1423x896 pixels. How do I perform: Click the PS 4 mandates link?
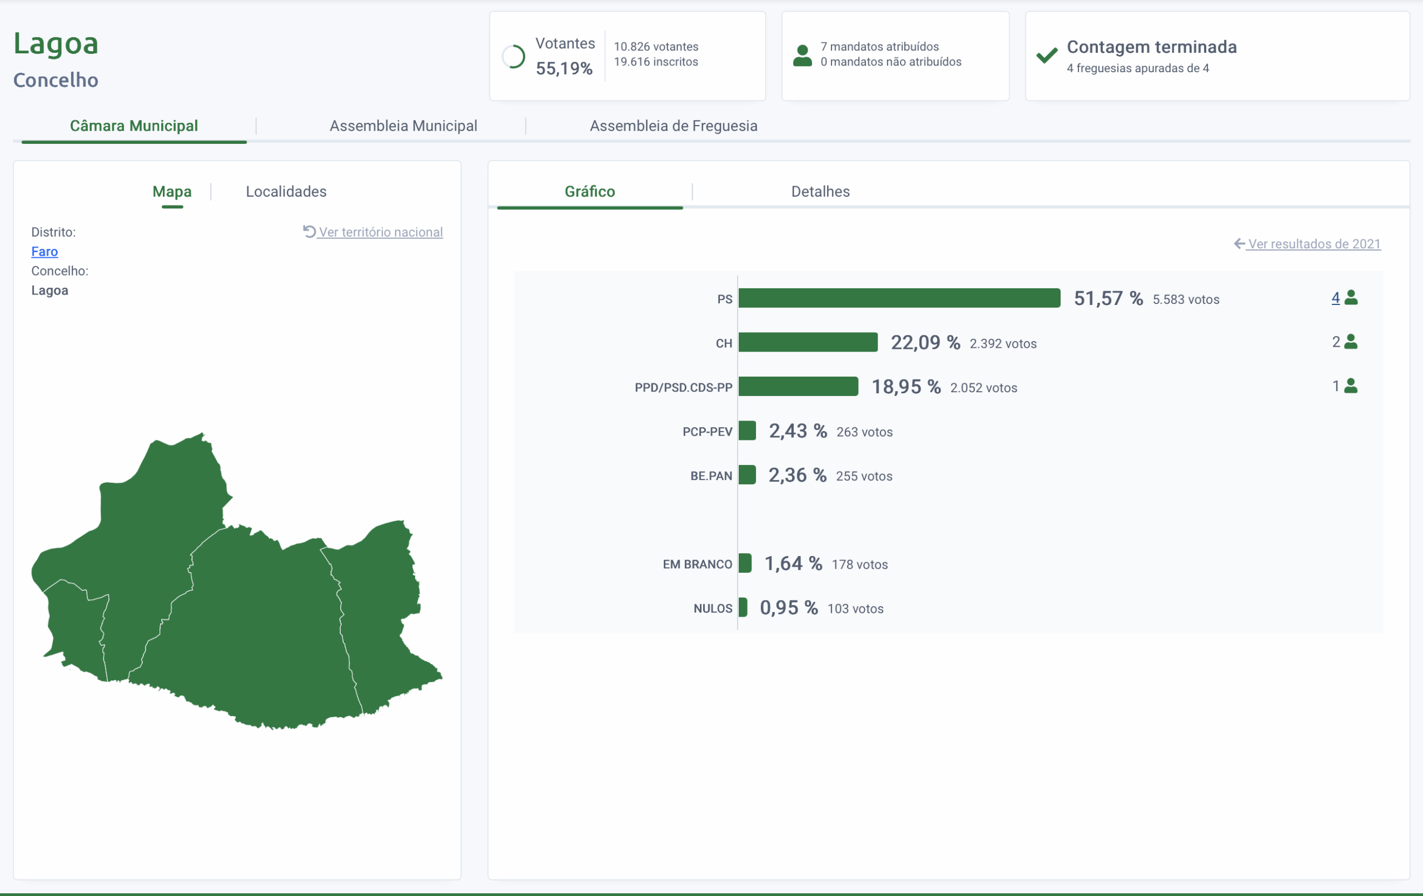(x=1335, y=298)
